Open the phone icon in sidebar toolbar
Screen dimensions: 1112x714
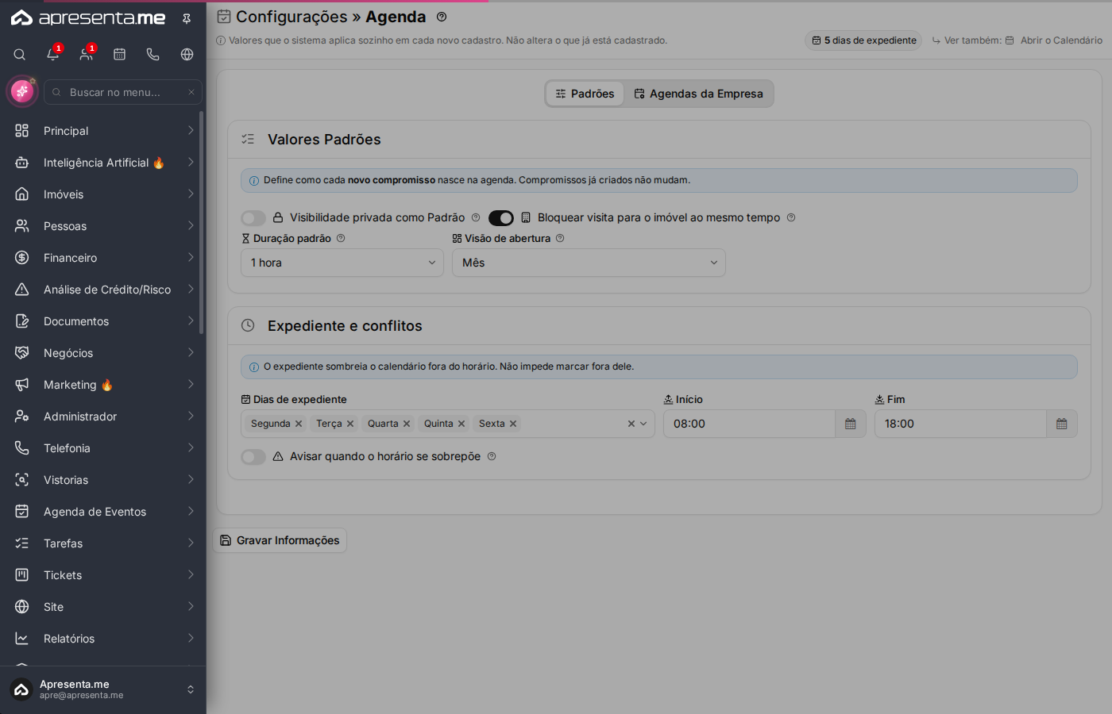click(x=153, y=55)
